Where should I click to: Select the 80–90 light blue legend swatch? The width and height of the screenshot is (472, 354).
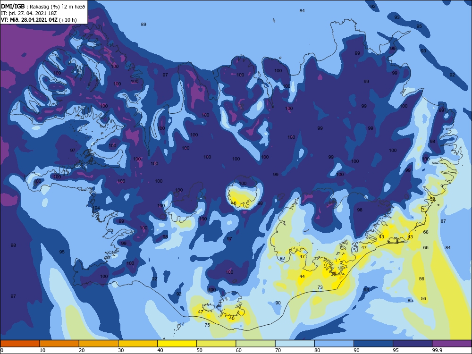pyautogui.click(x=334, y=344)
